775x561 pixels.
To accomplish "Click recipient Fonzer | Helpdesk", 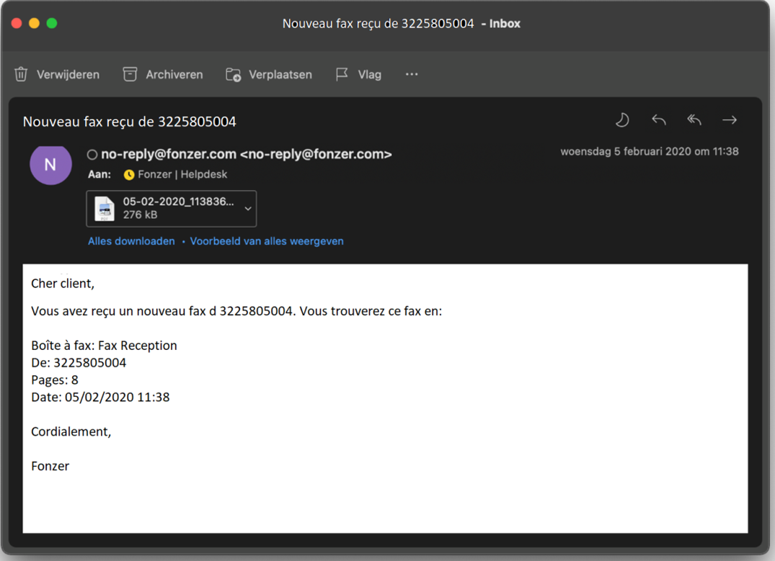I will pos(182,174).
